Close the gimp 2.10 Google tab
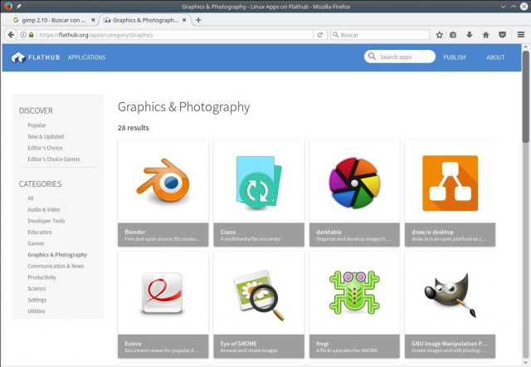This screenshot has height=367, width=531. point(93,20)
